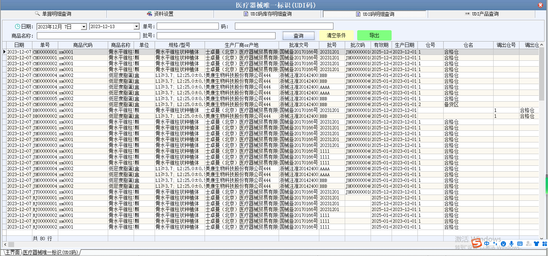Open the Sogou soft keyboard icon

[x=520, y=244]
